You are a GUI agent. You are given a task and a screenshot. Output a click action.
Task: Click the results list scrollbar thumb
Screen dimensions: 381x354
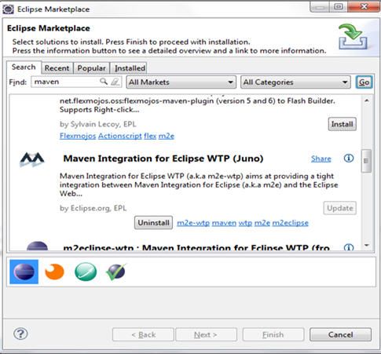[x=366, y=161]
